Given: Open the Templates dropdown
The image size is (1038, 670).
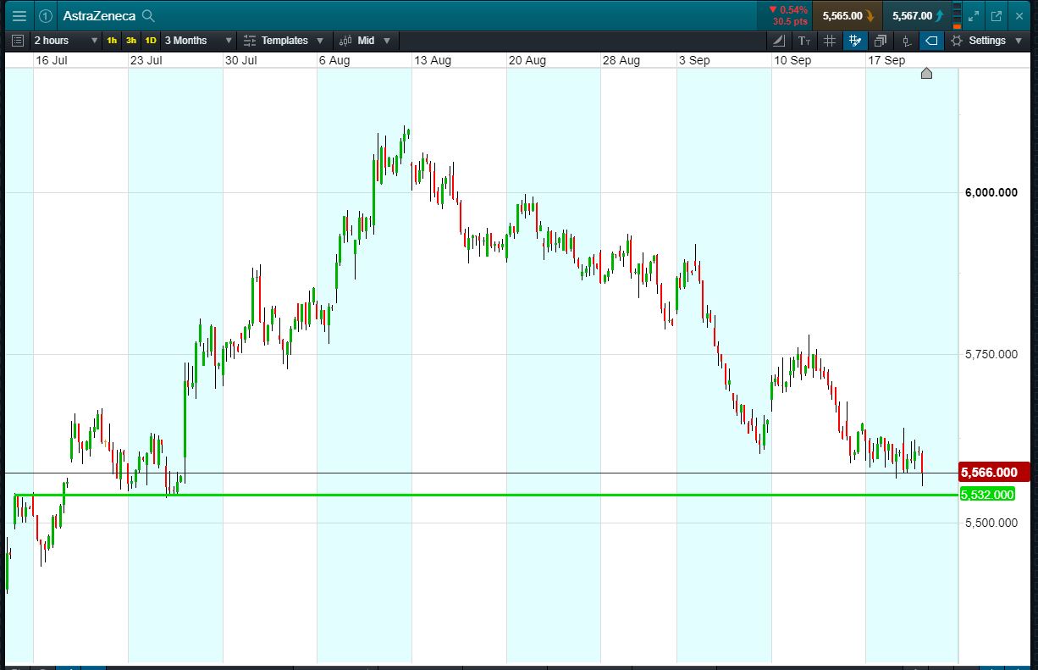Looking at the screenshot, I should point(284,41).
